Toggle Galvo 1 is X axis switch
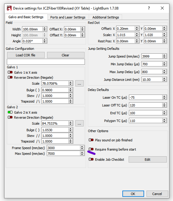 pyautogui.click(x=10, y=72)
